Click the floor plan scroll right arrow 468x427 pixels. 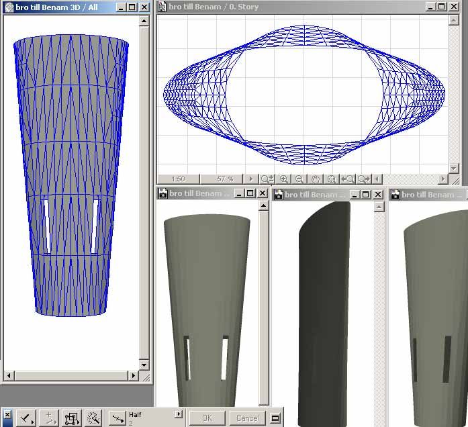pyautogui.click(x=443, y=179)
